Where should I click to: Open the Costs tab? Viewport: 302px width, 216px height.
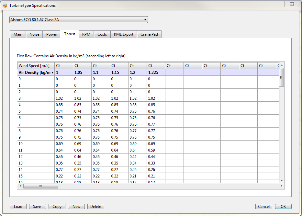(x=102, y=34)
